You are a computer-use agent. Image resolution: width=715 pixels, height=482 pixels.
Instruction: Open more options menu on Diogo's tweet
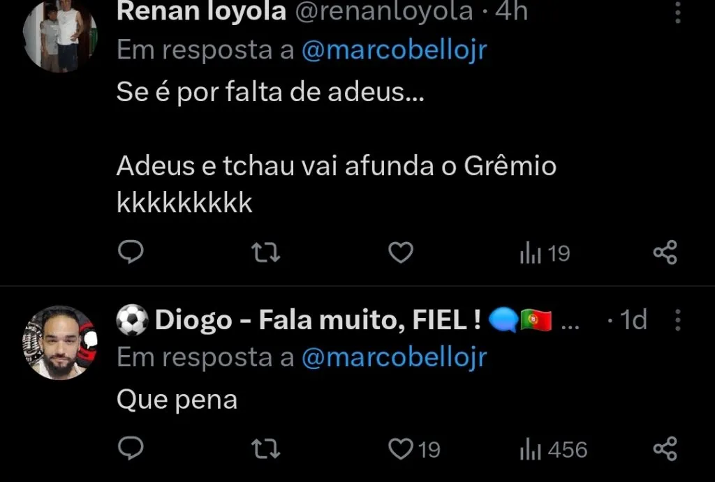pos(678,320)
